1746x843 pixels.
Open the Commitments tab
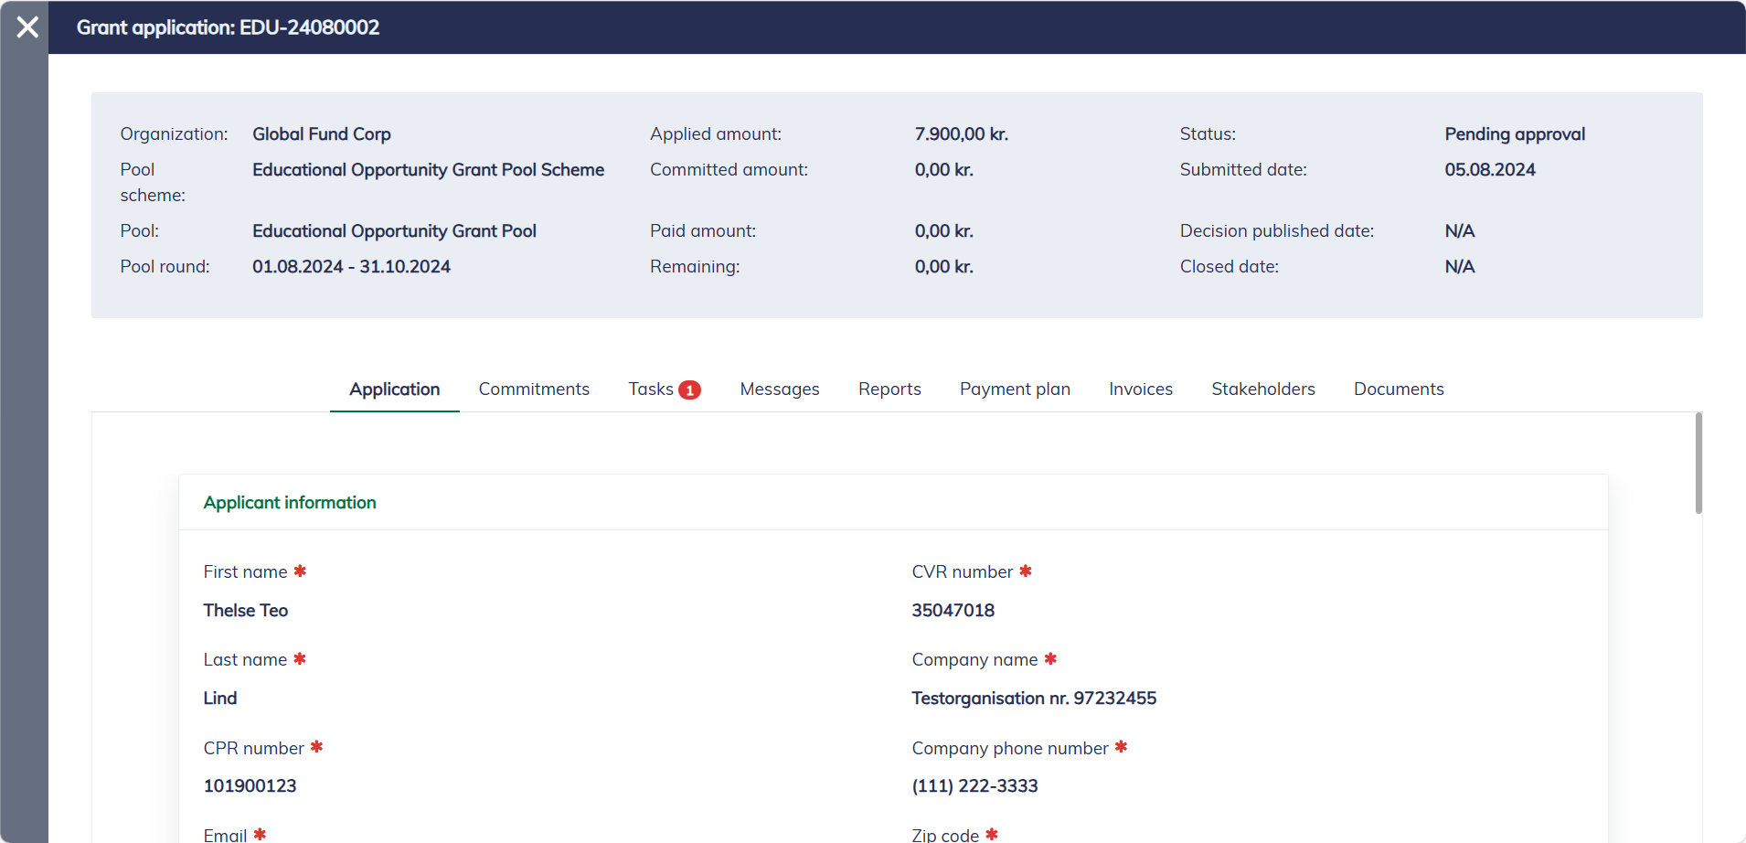click(534, 389)
